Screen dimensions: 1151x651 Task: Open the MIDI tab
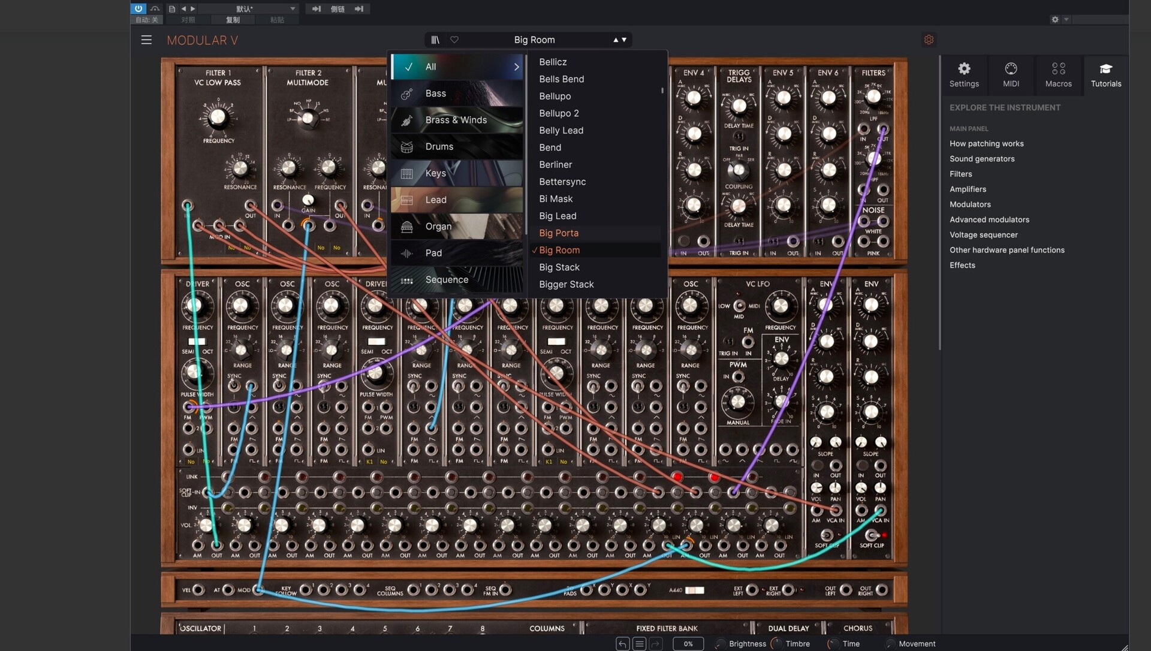point(1011,75)
